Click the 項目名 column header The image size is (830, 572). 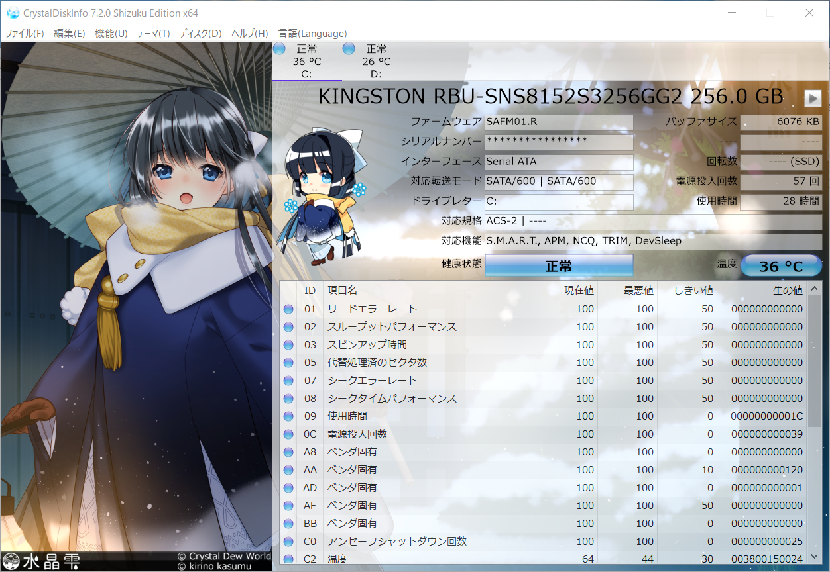pos(430,291)
